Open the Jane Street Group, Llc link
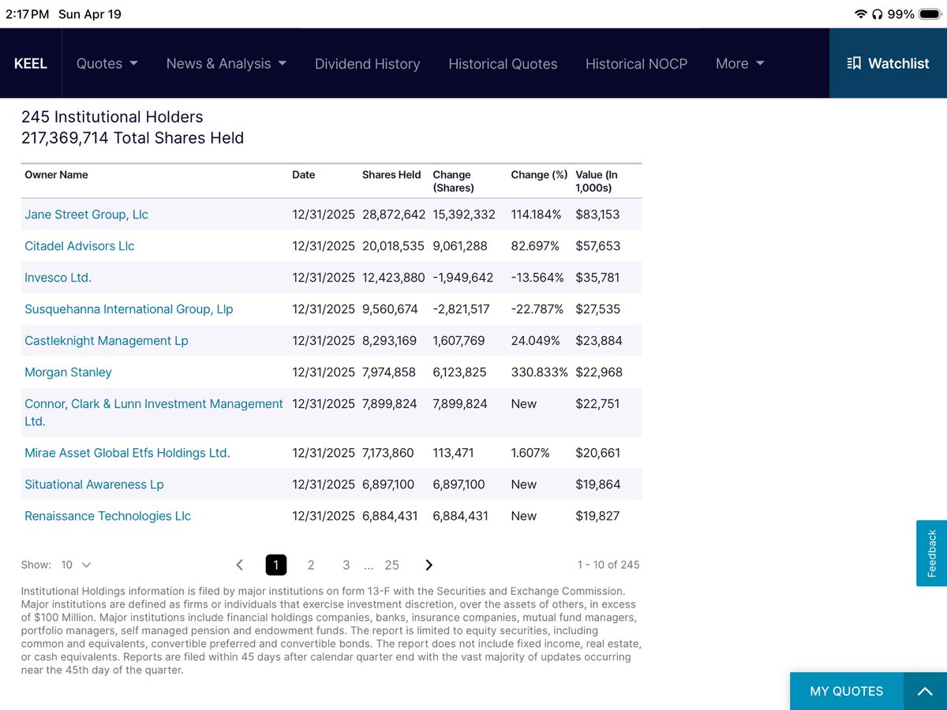 point(86,215)
